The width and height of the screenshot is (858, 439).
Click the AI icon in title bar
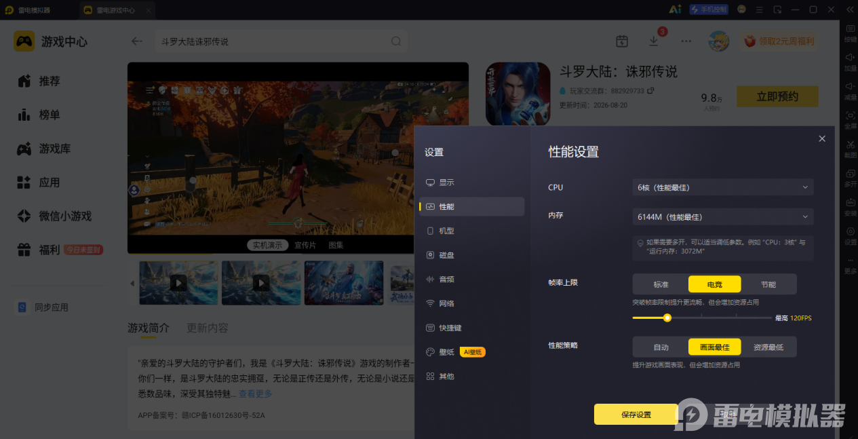pyautogui.click(x=675, y=9)
